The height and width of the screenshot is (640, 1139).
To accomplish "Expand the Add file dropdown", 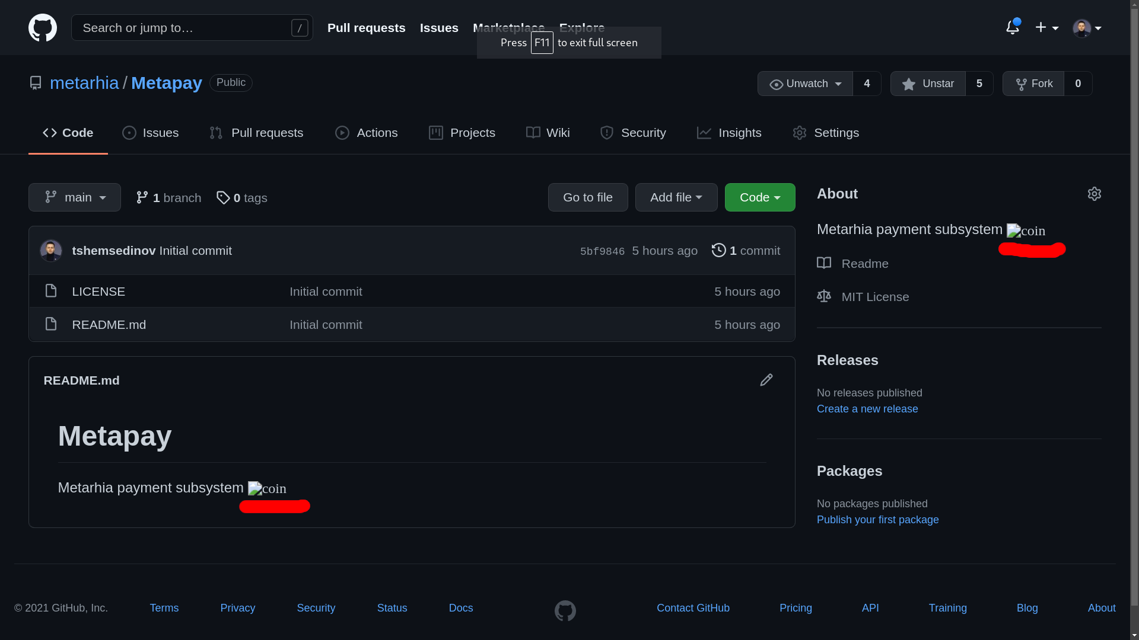I will 676,197.
